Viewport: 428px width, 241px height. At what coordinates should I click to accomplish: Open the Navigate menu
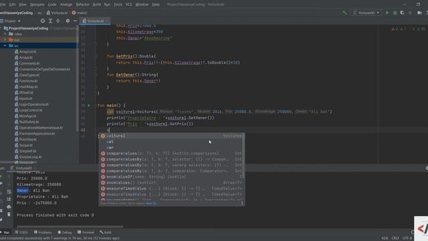pos(37,5)
